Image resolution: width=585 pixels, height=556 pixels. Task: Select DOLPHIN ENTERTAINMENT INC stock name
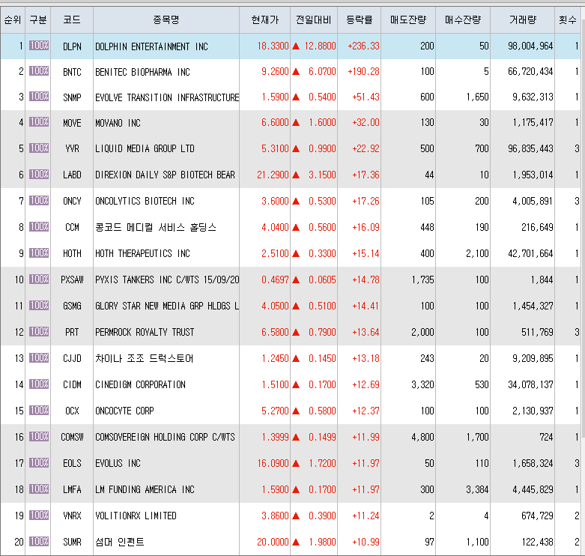click(x=151, y=46)
